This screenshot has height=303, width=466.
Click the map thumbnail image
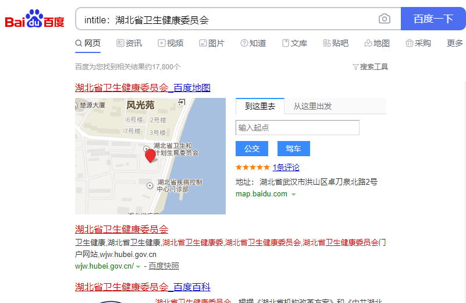150,156
